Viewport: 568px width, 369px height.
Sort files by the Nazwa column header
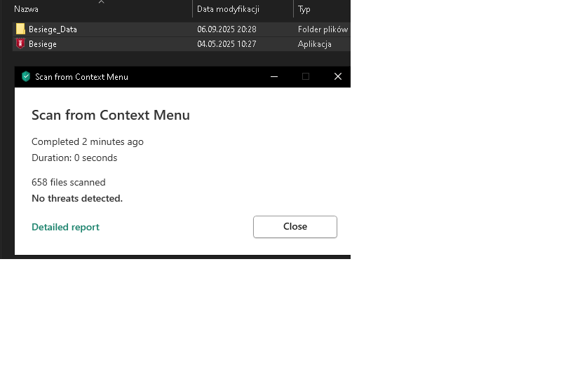click(27, 9)
